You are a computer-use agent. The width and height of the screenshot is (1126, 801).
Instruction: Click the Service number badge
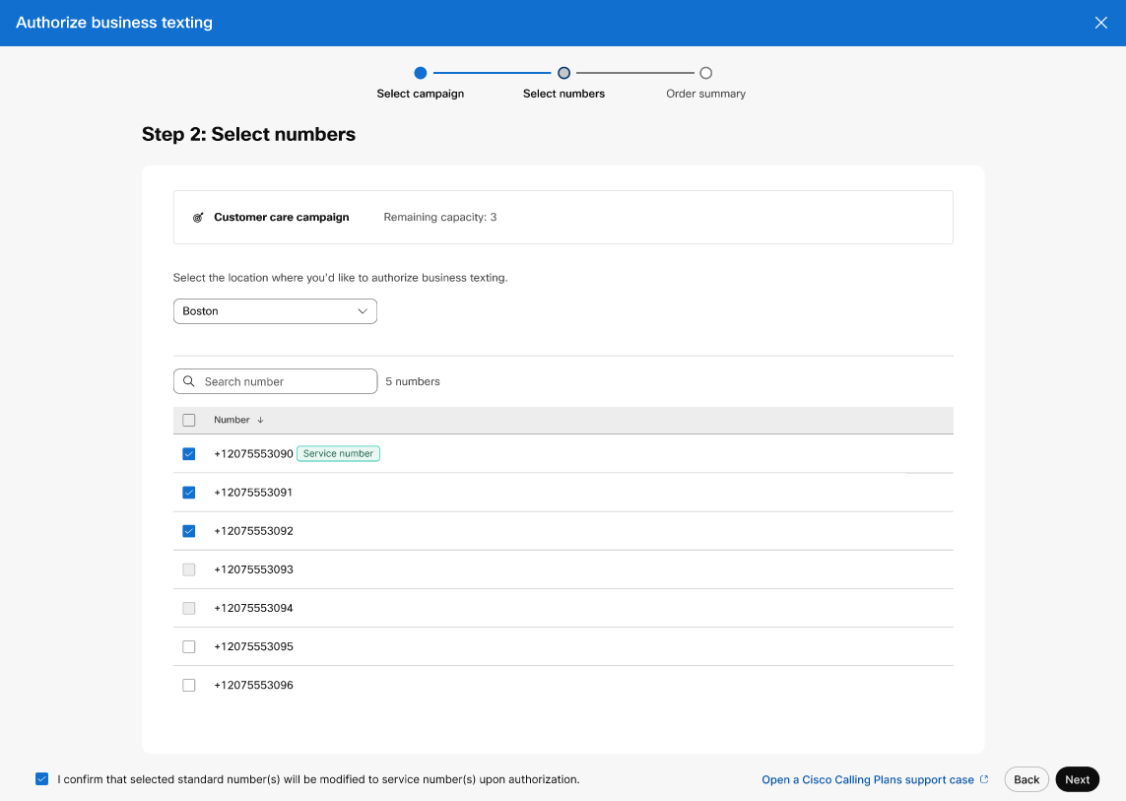click(x=338, y=453)
